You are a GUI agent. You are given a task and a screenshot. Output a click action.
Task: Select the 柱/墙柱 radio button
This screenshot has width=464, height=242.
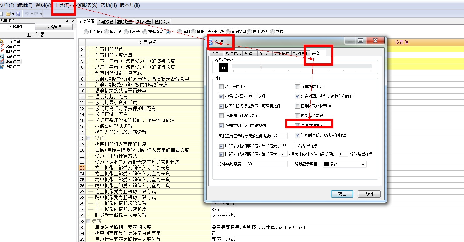pyautogui.click(x=86, y=32)
